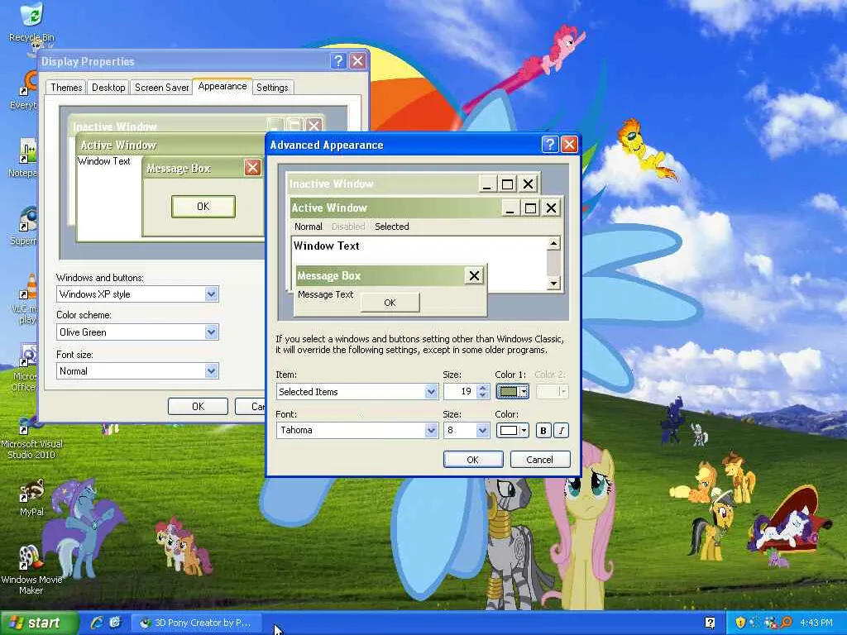Open the Microsoft Visual Studio 2010 shortcut
The width and height of the screenshot is (847, 635).
click(31, 437)
